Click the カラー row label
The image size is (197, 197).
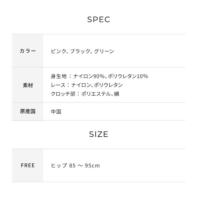(x=28, y=51)
